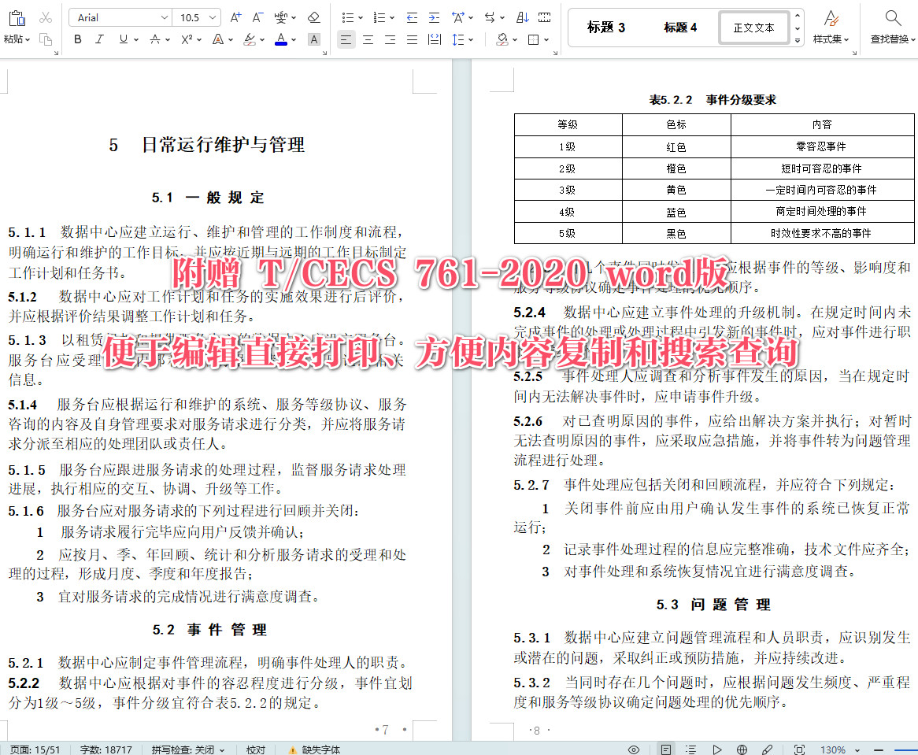Image resolution: width=918 pixels, height=755 pixels.
Task: Open the Arial font name dropdown
Action: (x=118, y=17)
